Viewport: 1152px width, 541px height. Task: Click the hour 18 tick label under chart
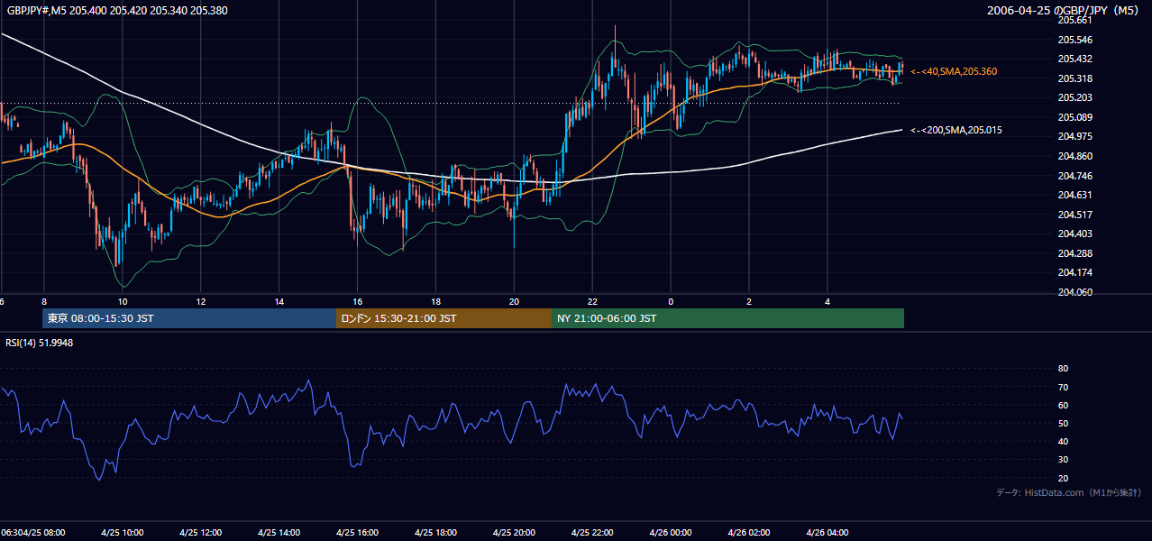(435, 301)
